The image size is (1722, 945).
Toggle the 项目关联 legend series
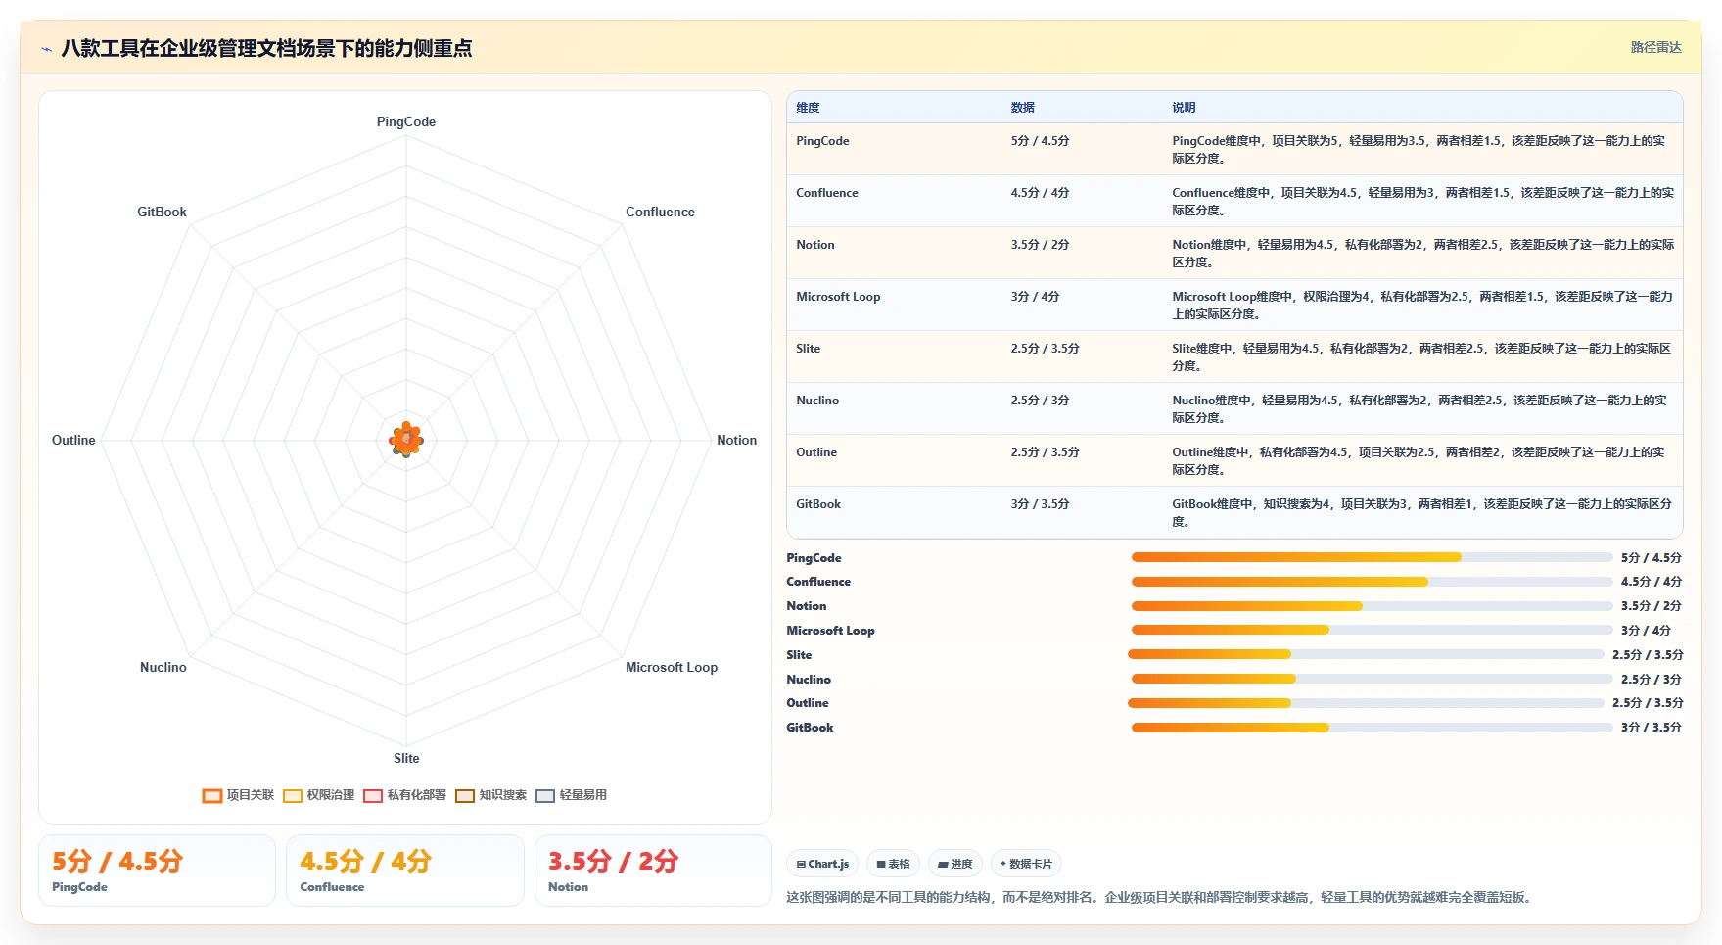238,795
